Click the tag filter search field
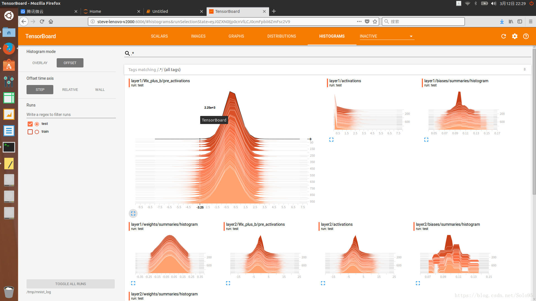 pos(328,53)
